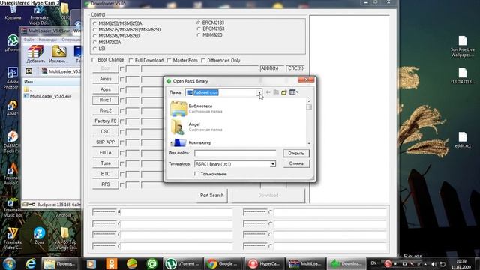Open the eddit.rc1 desktop file
The image size is (480, 270).
coord(463,140)
